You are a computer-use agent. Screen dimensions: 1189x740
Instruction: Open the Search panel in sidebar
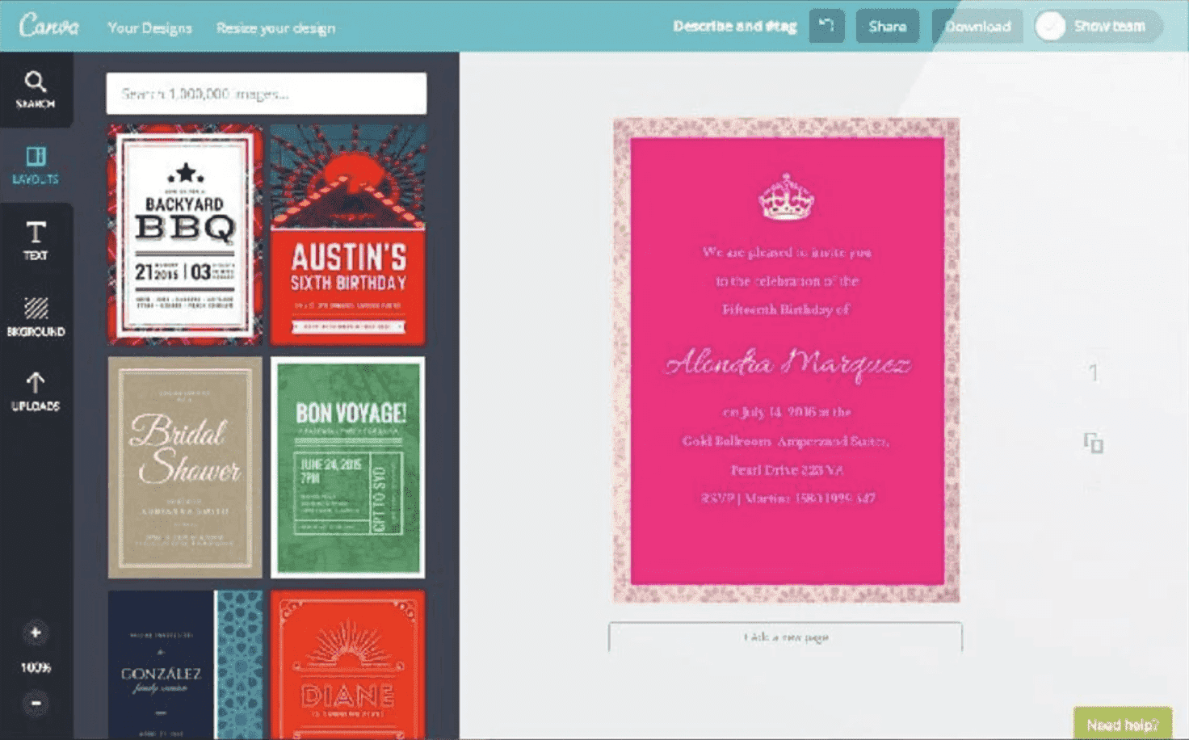click(x=36, y=89)
